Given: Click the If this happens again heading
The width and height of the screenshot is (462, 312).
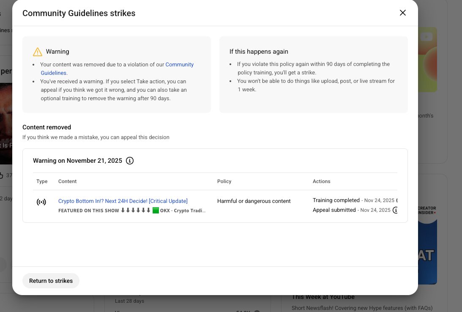Looking at the screenshot, I should tap(259, 52).
